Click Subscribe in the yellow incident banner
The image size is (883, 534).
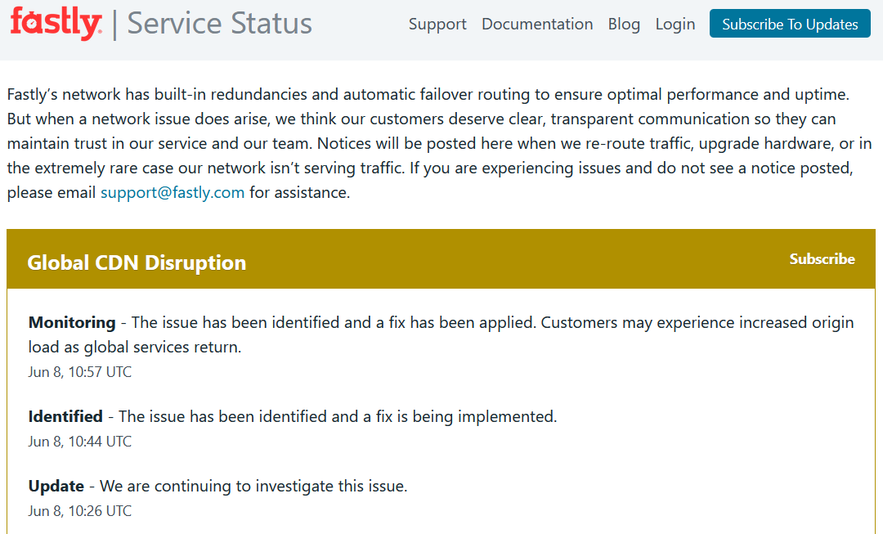822,259
